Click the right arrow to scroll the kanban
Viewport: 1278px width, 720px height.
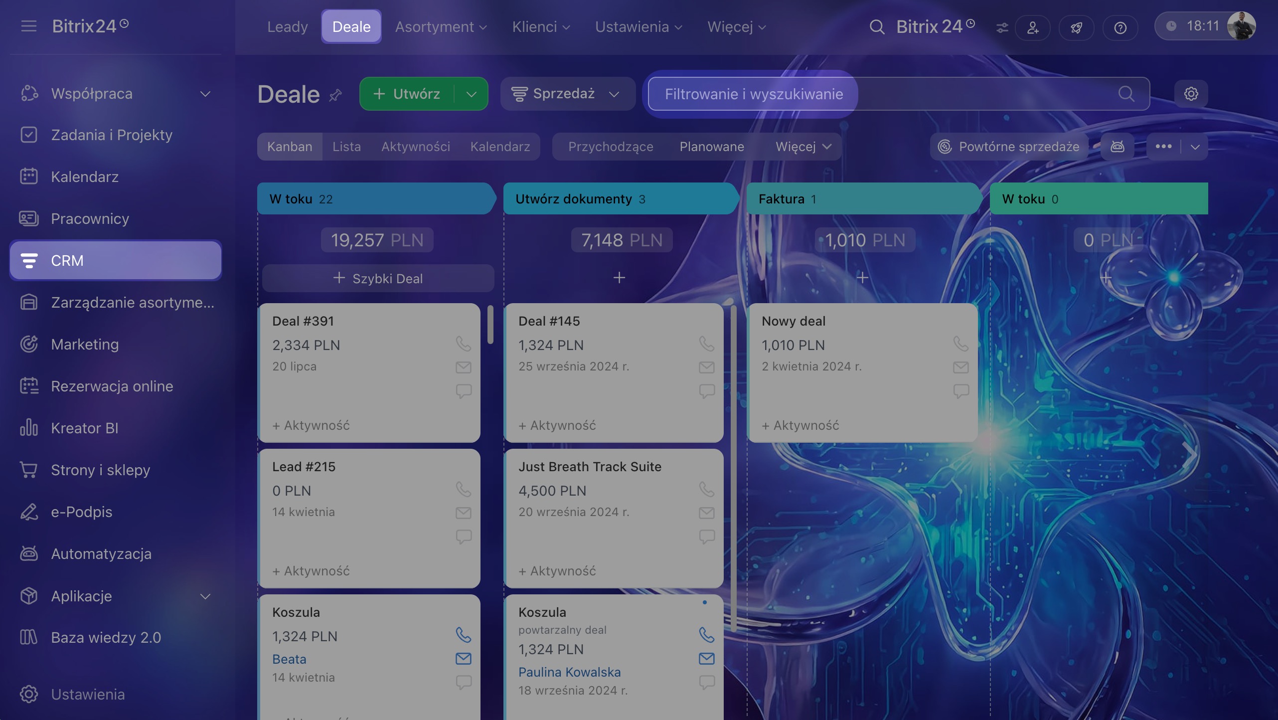coord(1189,455)
